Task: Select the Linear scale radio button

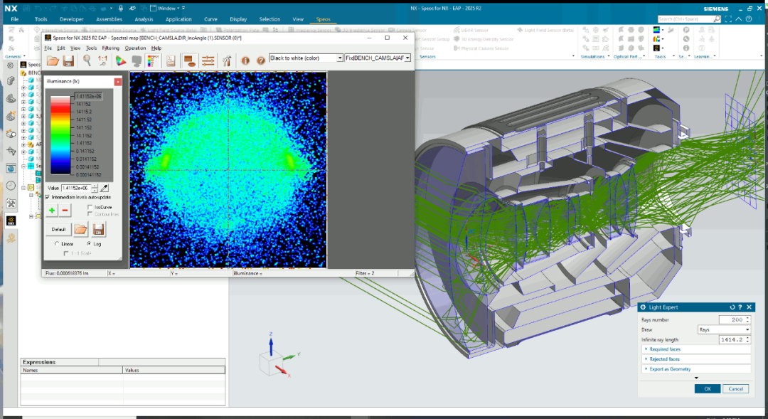Action: pyautogui.click(x=57, y=243)
